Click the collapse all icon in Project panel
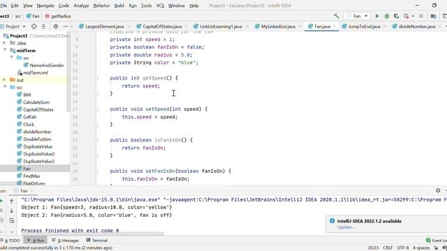Screen dimensions: 447x251 tap(43, 26)
